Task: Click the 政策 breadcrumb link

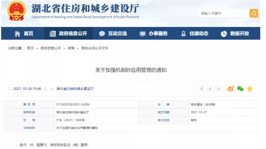Action: pyautogui.click(x=71, y=48)
